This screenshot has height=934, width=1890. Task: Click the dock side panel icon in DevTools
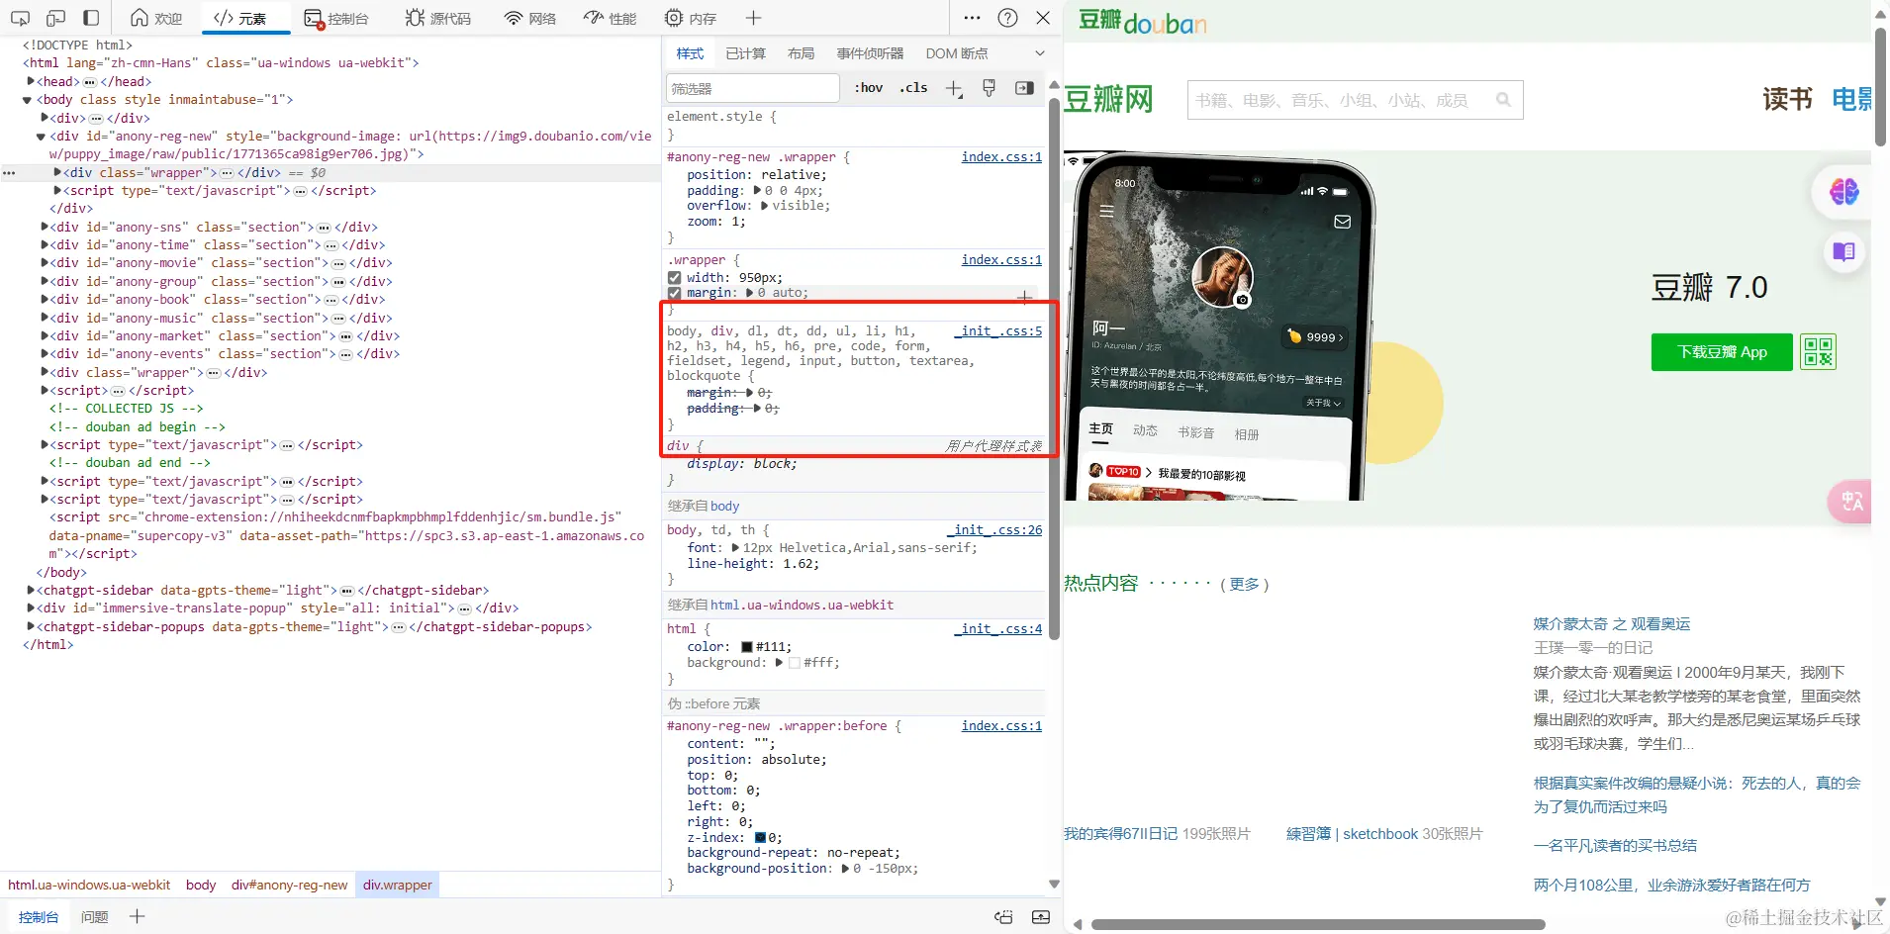click(91, 18)
